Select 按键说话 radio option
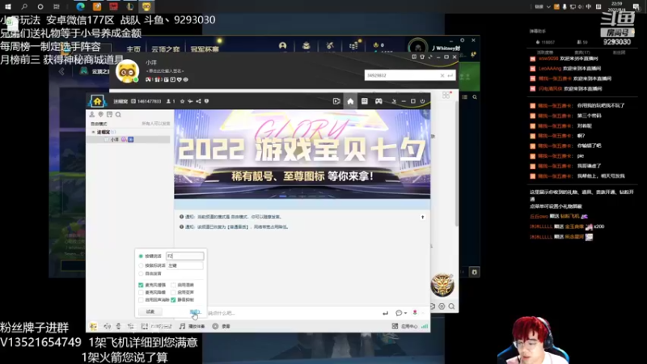Screen dimensions: 647x364 [141, 256]
